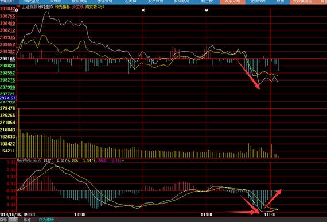Click the green down arrow after the DEA value
The width and height of the screenshot is (327, 222).
[x=95, y=160]
